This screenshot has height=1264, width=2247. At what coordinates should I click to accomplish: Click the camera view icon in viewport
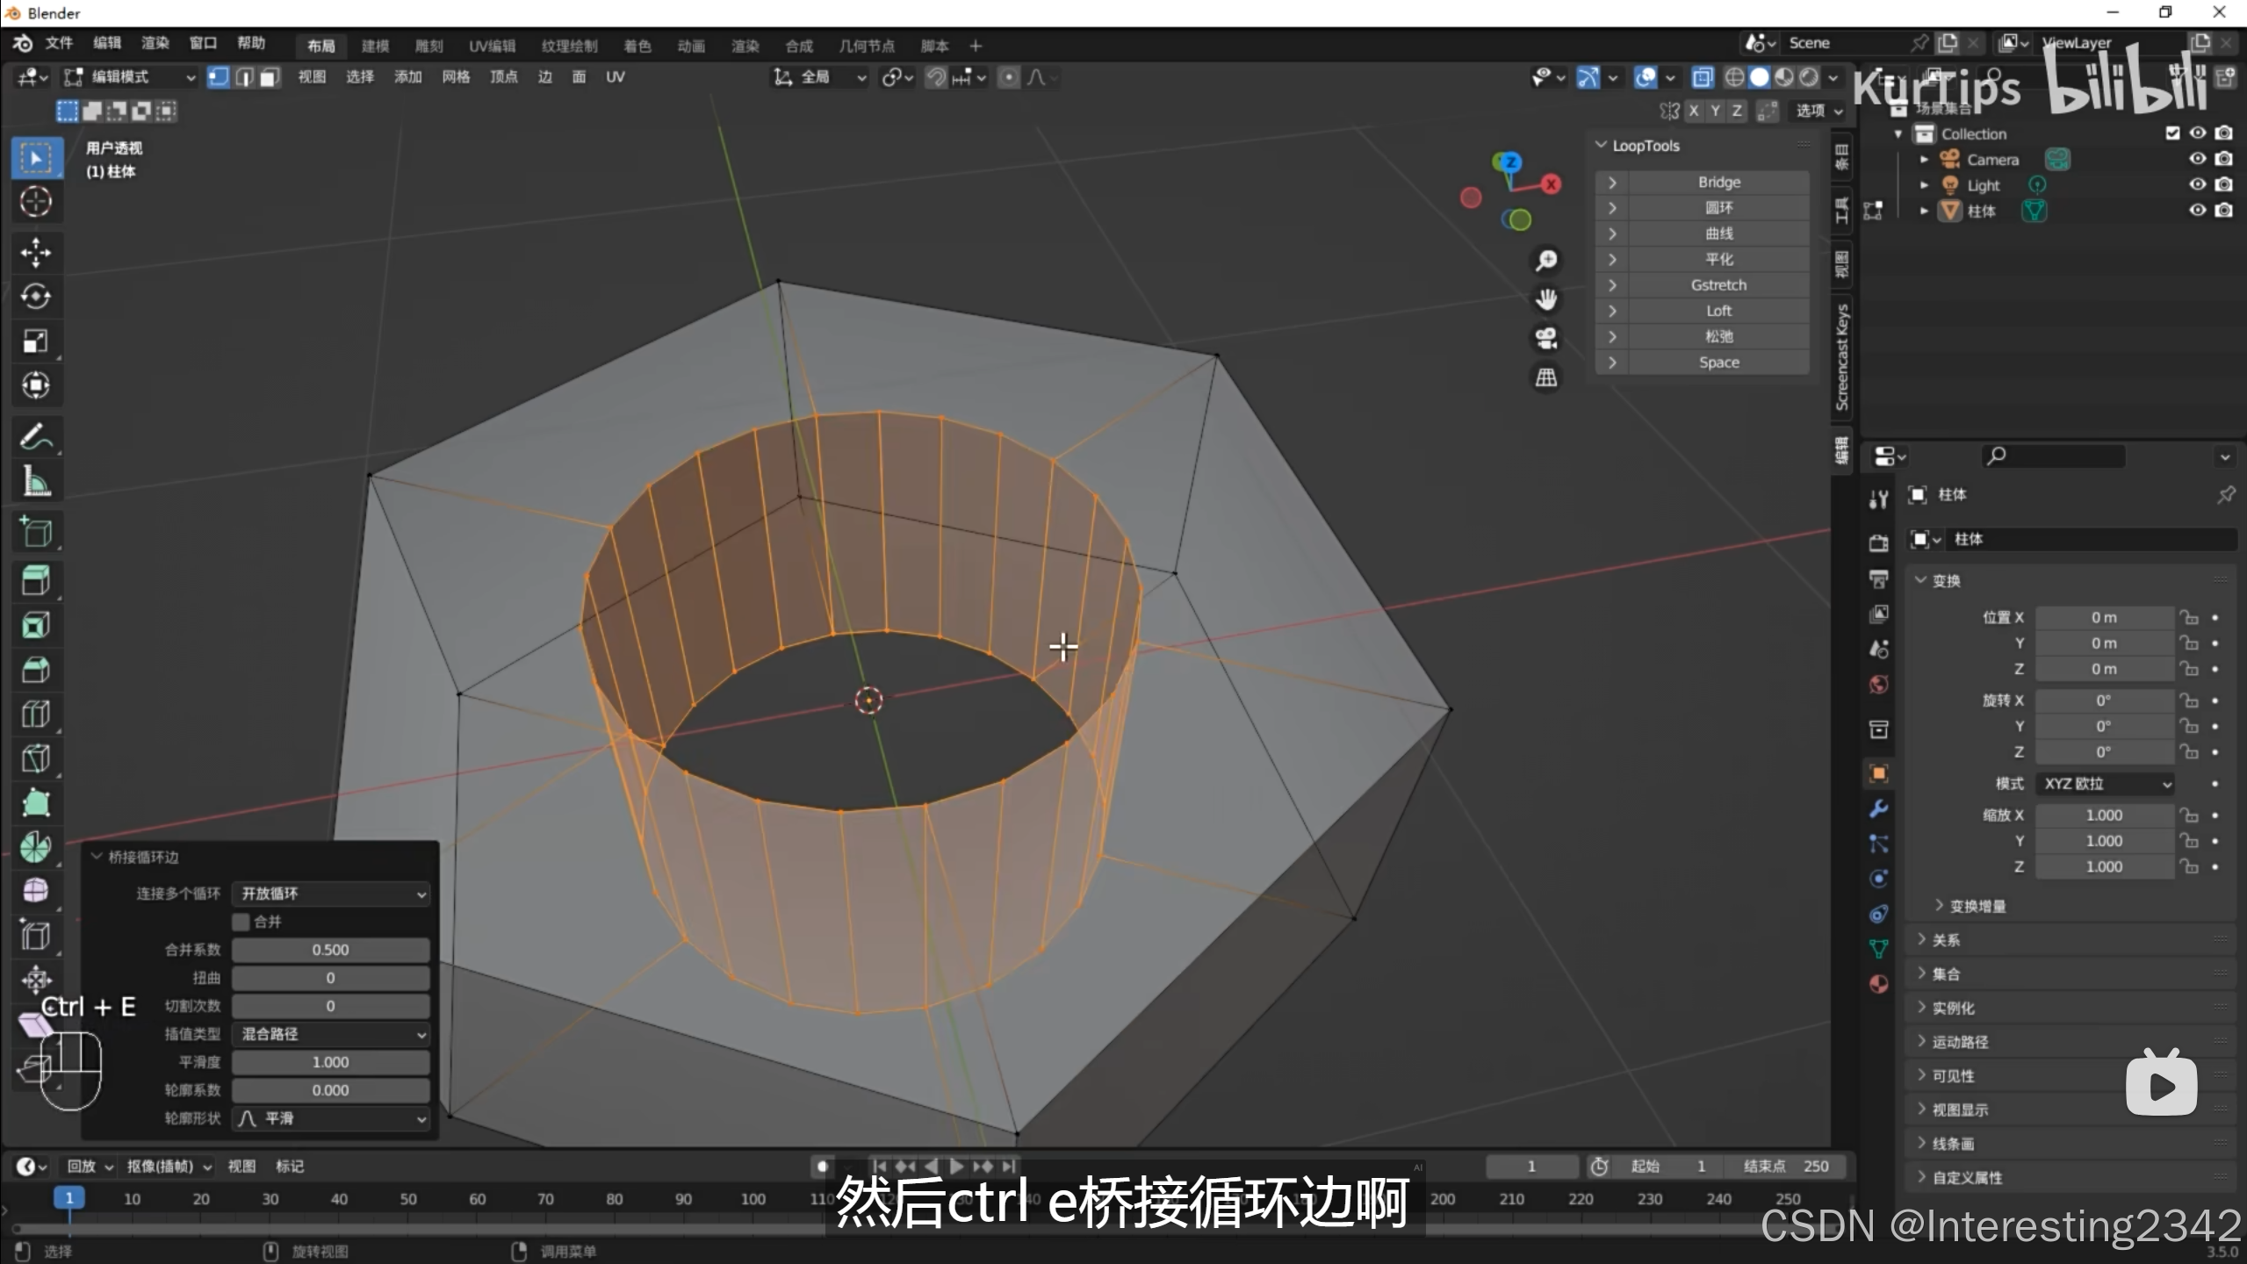[x=1545, y=338]
